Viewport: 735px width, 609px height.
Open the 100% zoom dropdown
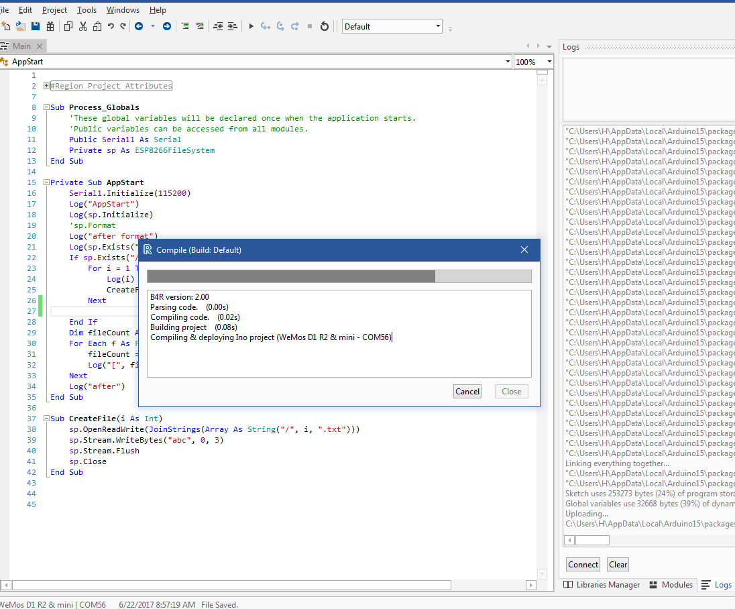(549, 62)
